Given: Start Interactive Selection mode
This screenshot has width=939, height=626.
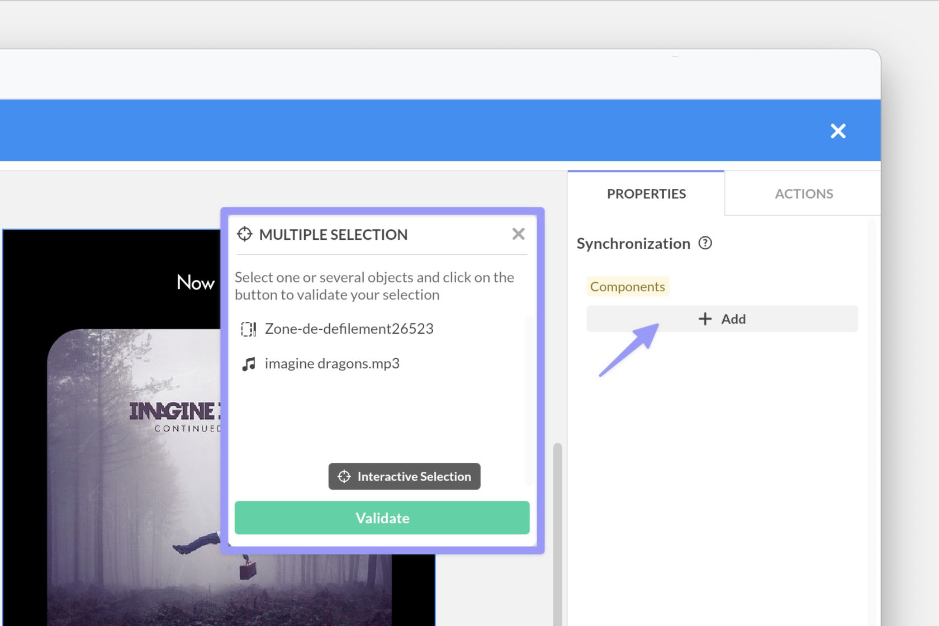Looking at the screenshot, I should (x=404, y=476).
